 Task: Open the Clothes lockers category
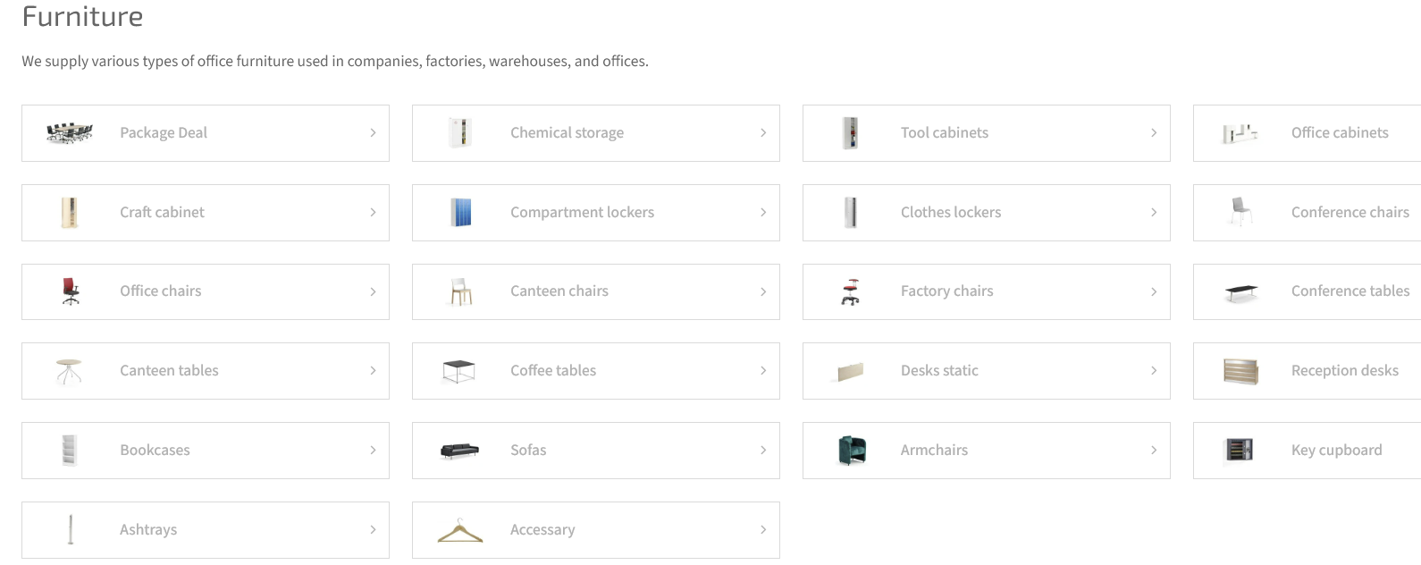[x=987, y=213]
